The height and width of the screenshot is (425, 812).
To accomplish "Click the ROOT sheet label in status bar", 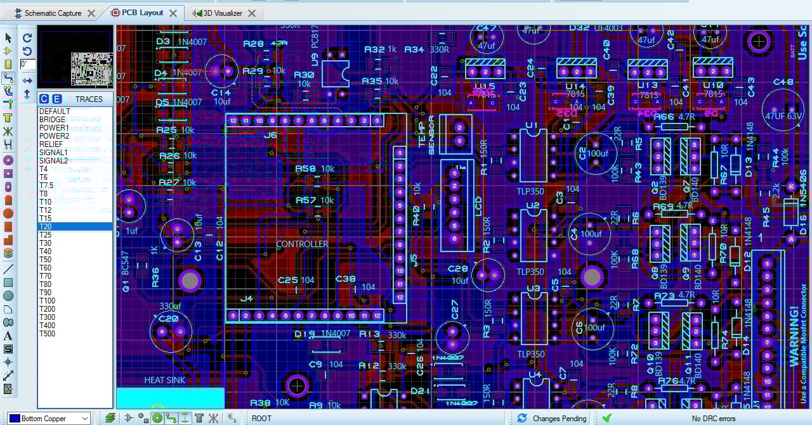I will (x=261, y=419).
